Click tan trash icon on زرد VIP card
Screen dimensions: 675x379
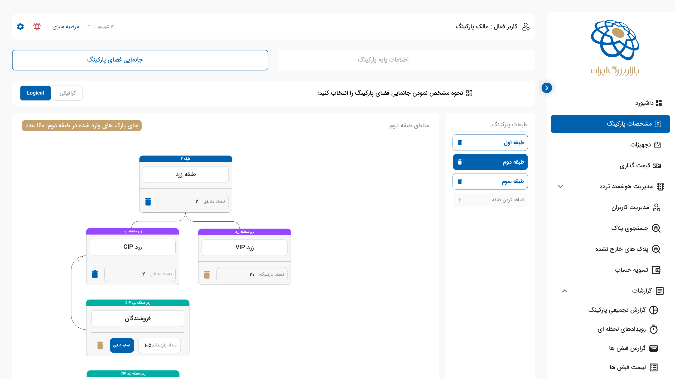[x=207, y=275]
